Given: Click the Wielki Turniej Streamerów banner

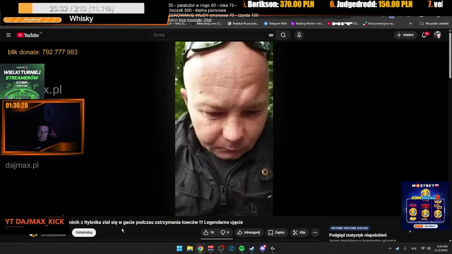Looking at the screenshot, I should [x=22, y=81].
